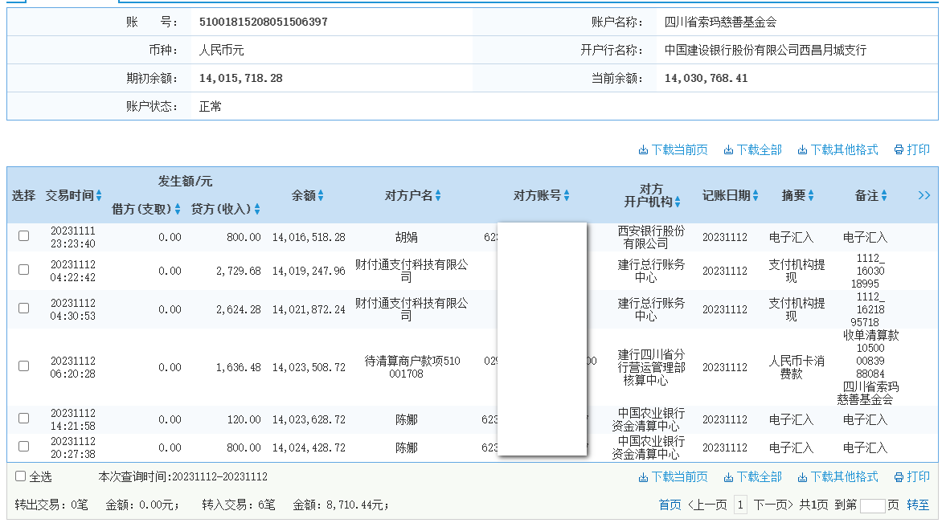Go to 首页 first page

(x=670, y=505)
